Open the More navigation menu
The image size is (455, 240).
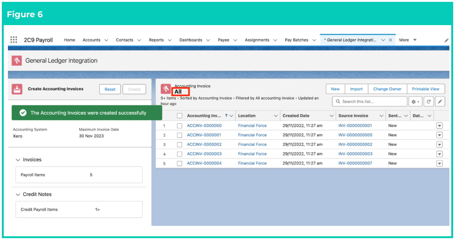pos(408,40)
